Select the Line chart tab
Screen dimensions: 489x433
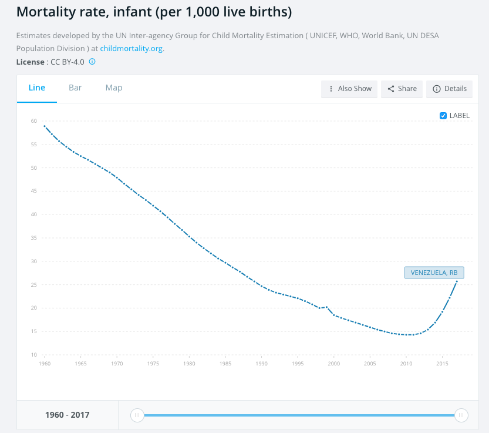37,88
